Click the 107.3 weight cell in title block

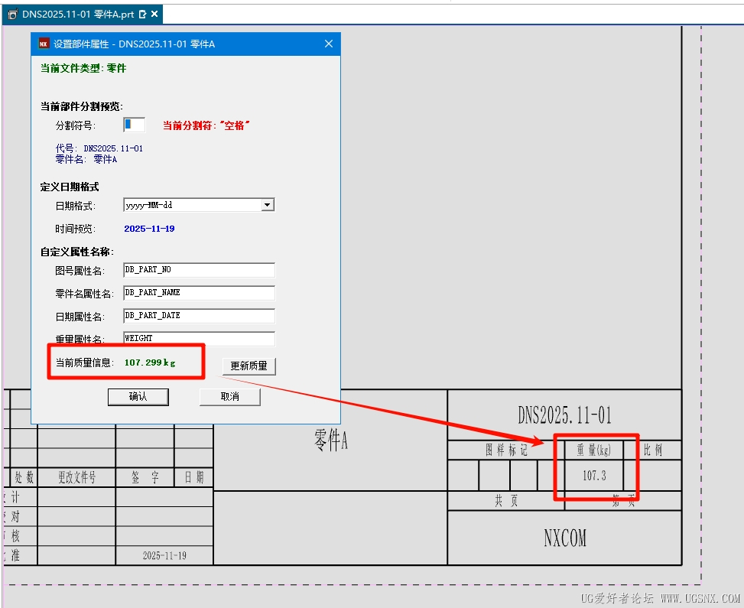(x=595, y=476)
